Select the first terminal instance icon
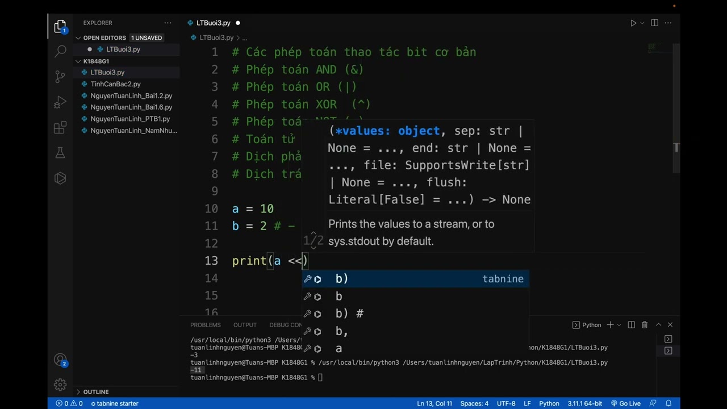Screen dimensions: 727x409 [668, 339]
